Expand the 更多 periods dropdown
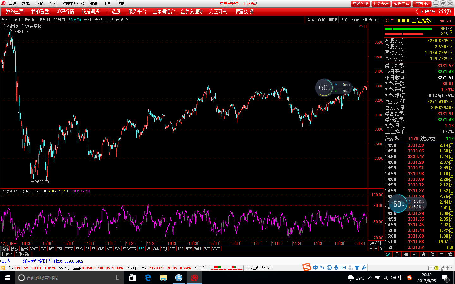Screen dimensions: 455x284 pyautogui.click(x=122, y=20)
